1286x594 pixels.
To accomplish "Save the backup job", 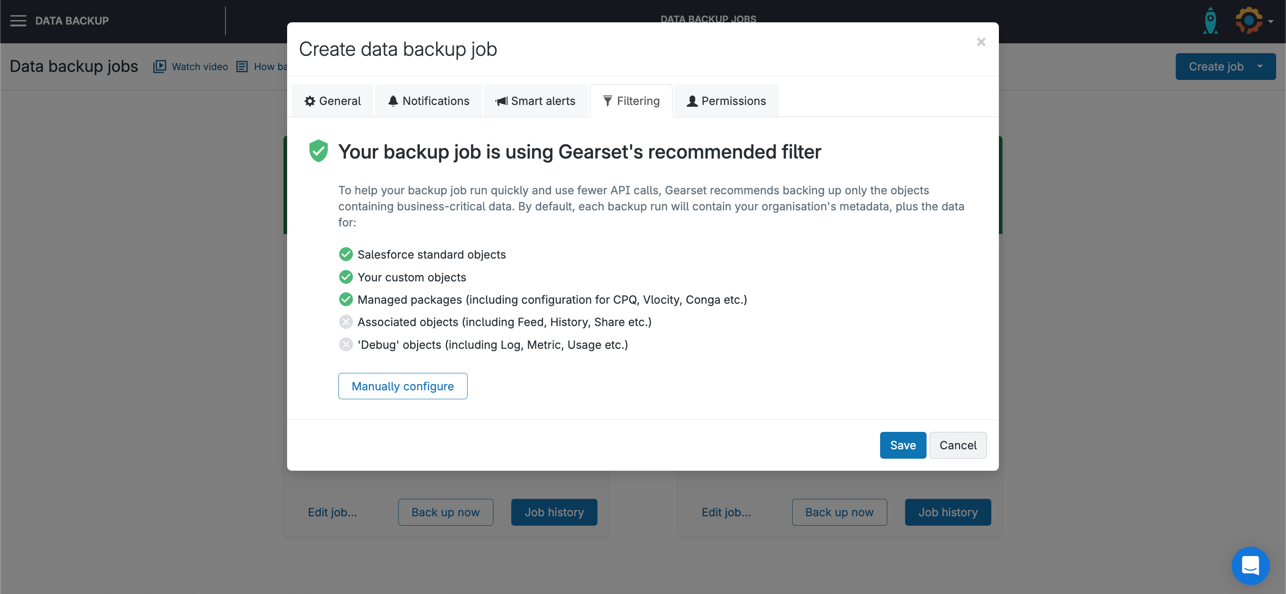I will [x=902, y=445].
